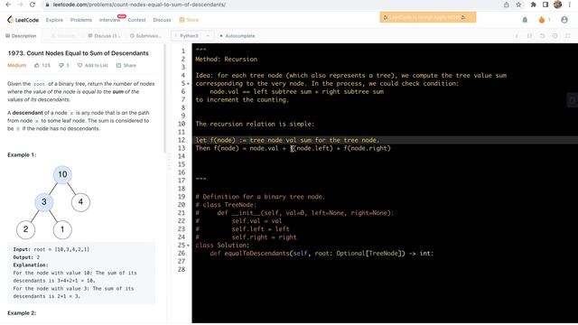The height and width of the screenshot is (325, 578).
Task: Click the Example 1 heading
Action: coord(22,154)
